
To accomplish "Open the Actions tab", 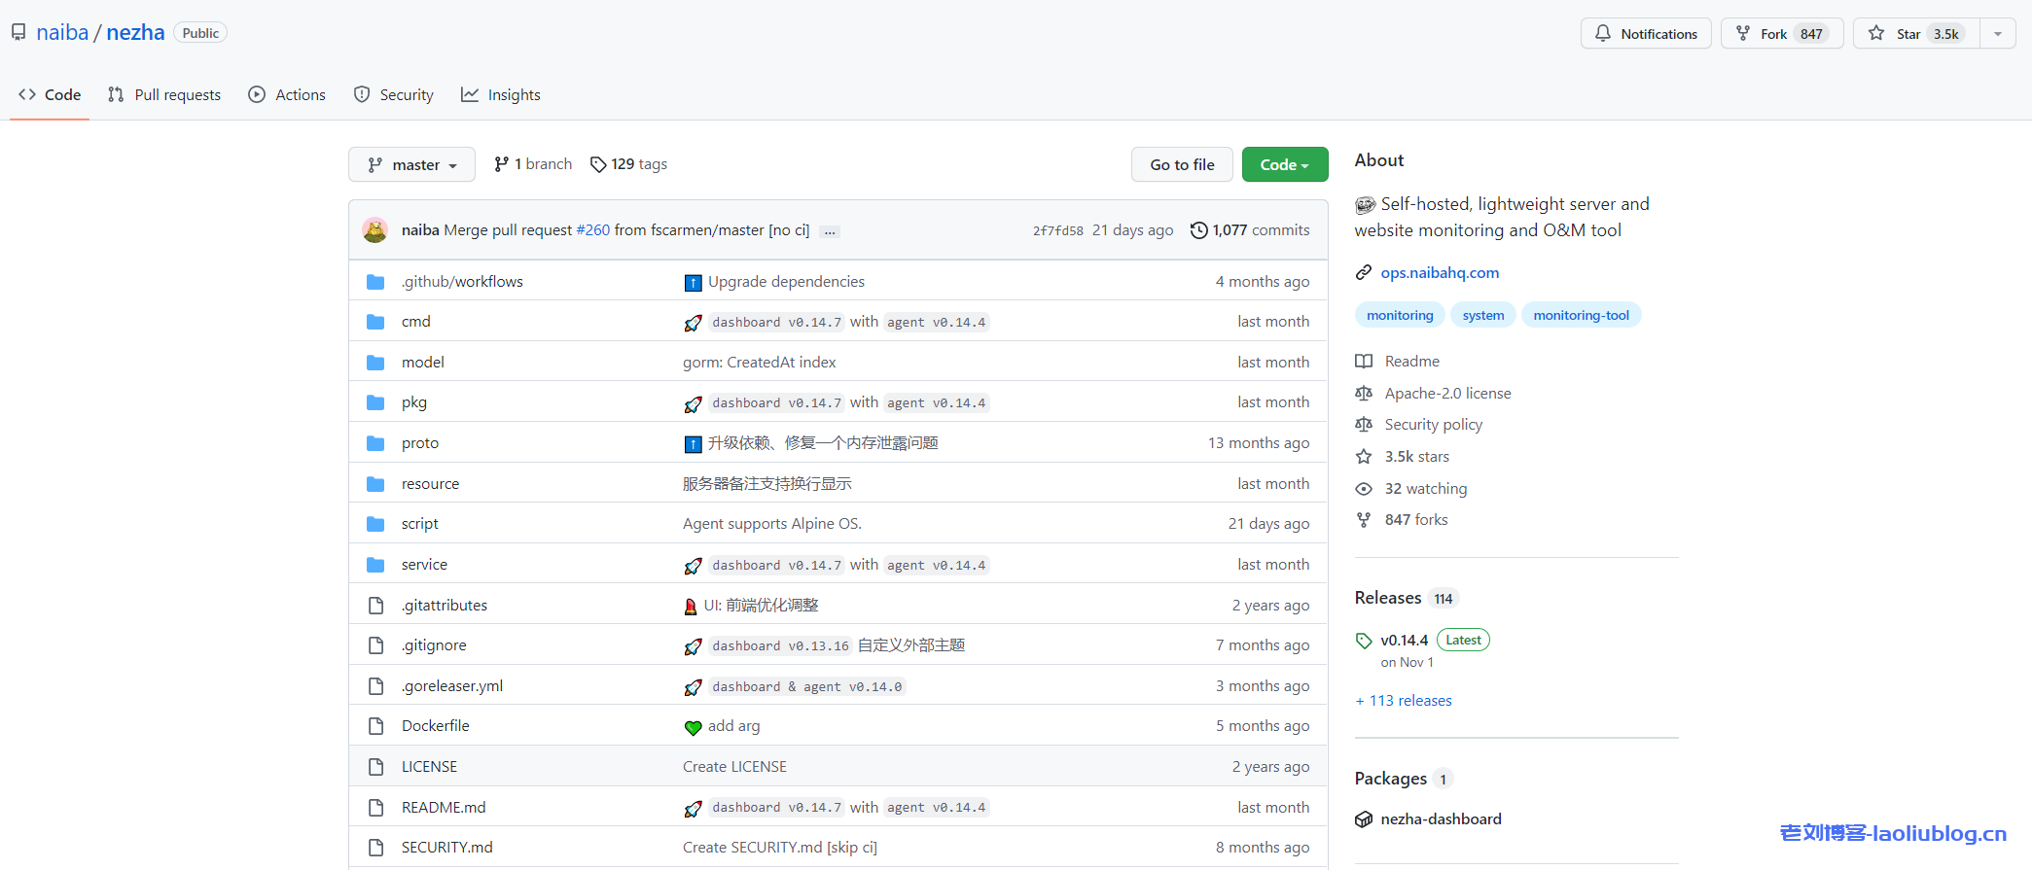I will click(287, 95).
